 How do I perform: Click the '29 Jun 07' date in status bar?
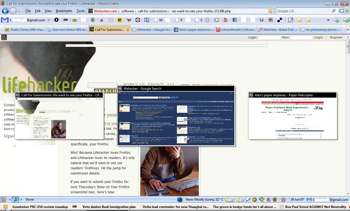click(297, 200)
